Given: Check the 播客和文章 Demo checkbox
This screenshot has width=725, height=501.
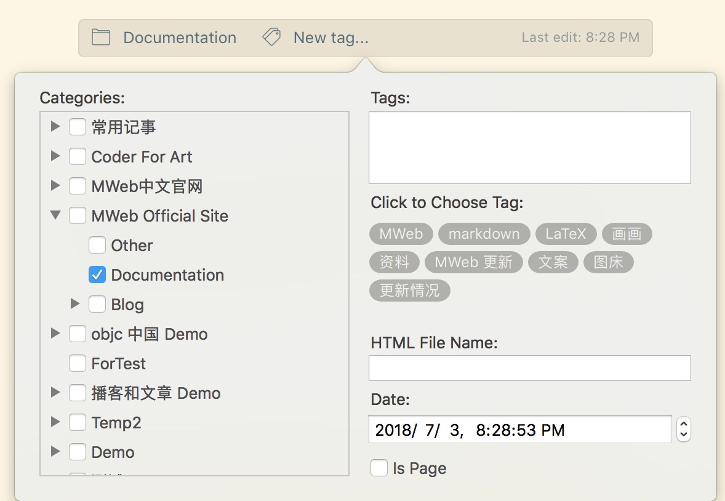Looking at the screenshot, I should pyautogui.click(x=77, y=393).
